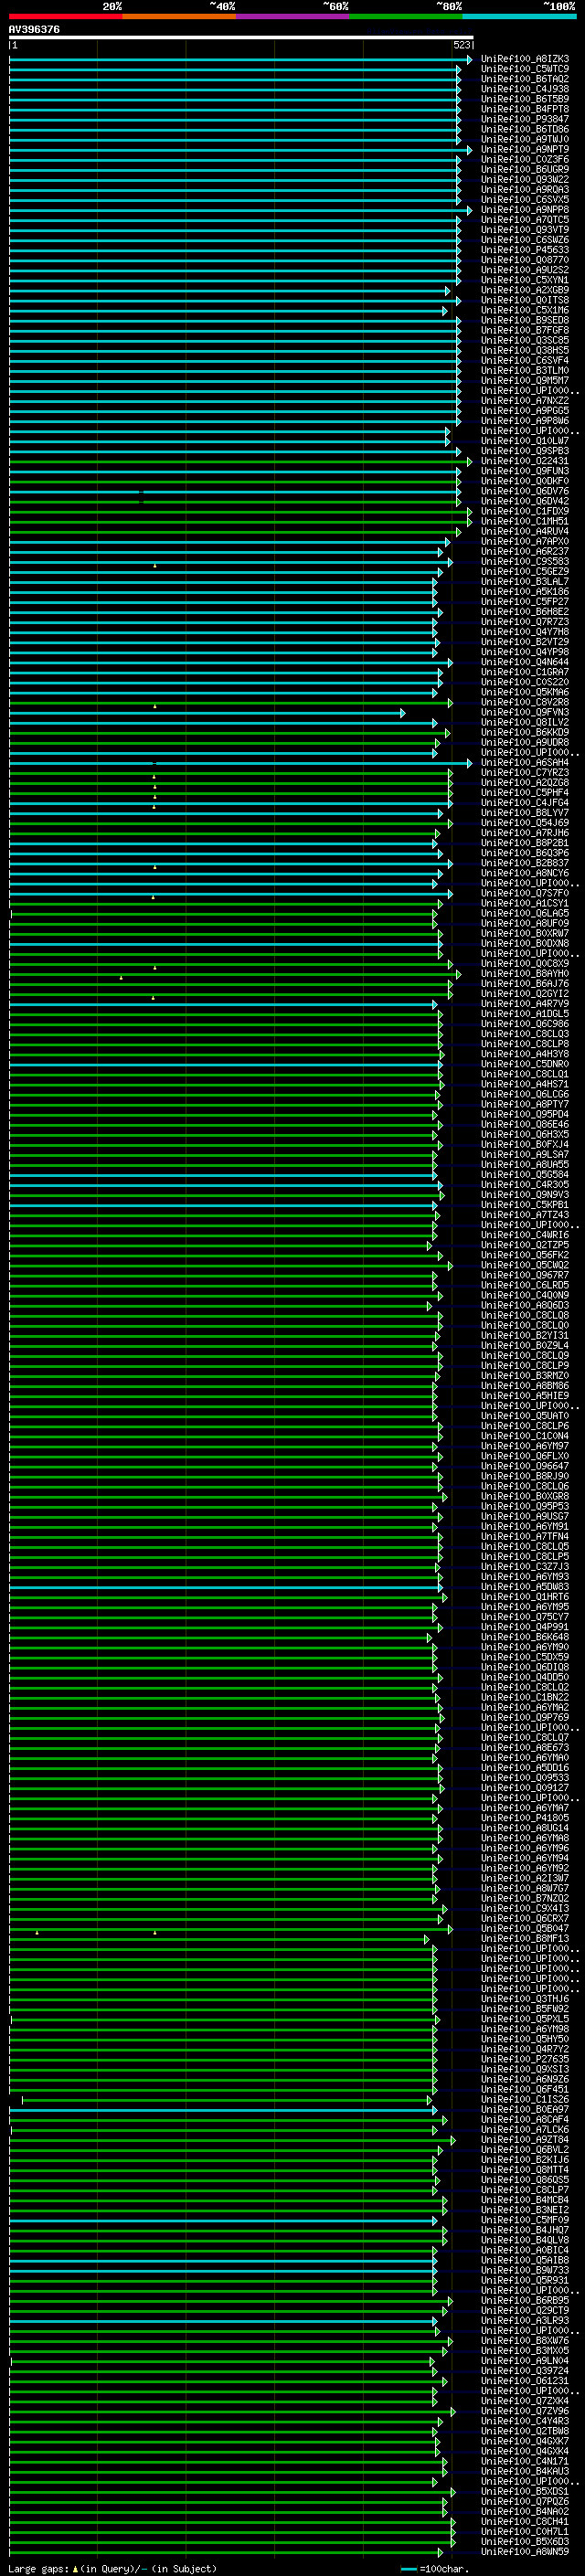The width and height of the screenshot is (585, 2576).
Task: Select the UniRef100_Q08770 label
Action: coord(525,260)
